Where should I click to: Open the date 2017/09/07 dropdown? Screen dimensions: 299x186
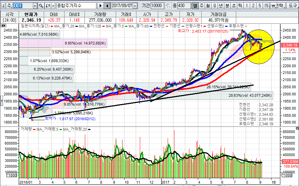[135, 6]
